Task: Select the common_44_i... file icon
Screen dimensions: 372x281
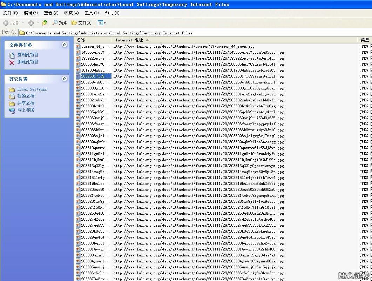Action: (78, 46)
